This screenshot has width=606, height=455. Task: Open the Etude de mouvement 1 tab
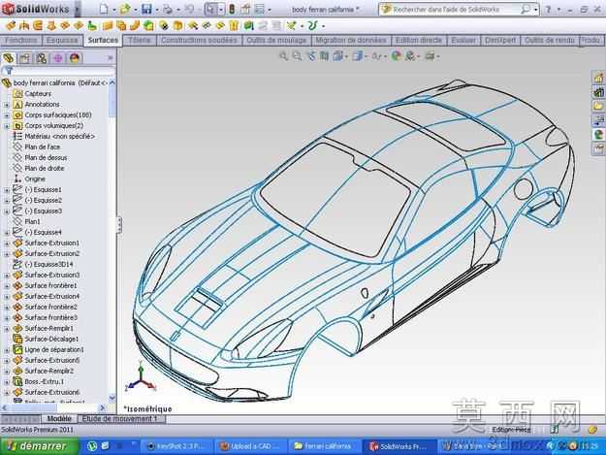tap(120, 419)
